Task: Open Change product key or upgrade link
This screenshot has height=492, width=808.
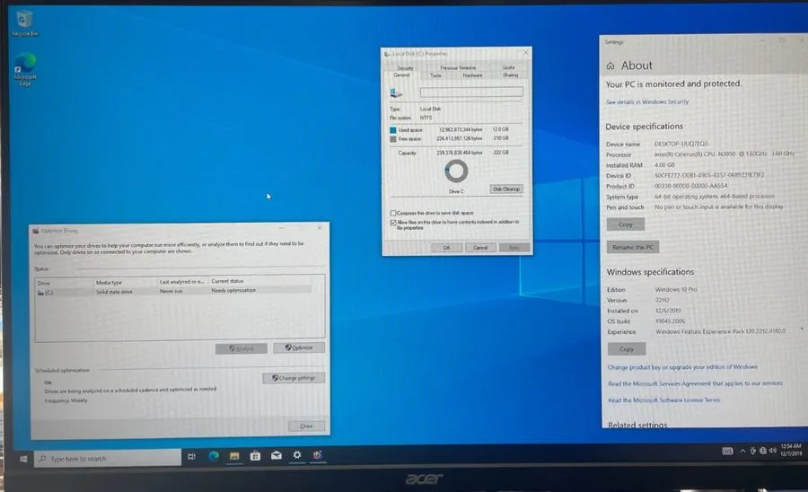Action: [x=682, y=367]
